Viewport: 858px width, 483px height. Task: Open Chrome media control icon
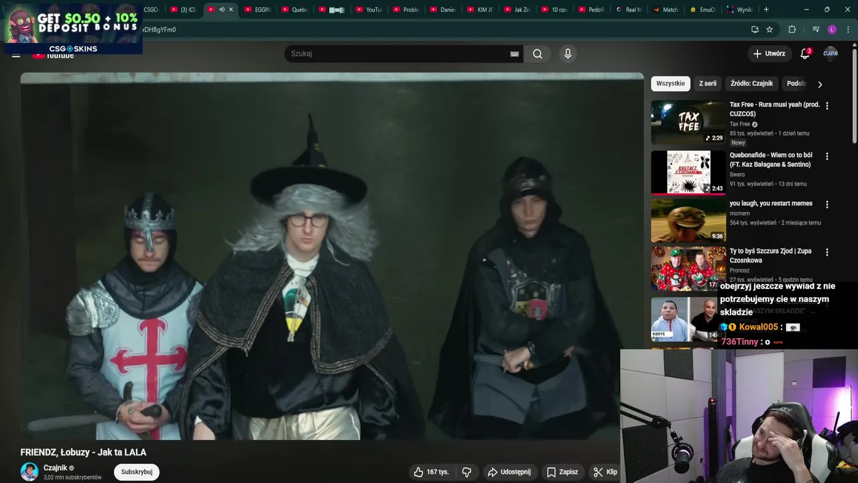(x=816, y=30)
